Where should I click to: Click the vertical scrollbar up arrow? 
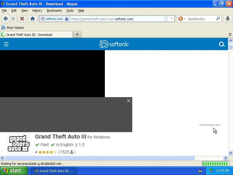click(230, 41)
